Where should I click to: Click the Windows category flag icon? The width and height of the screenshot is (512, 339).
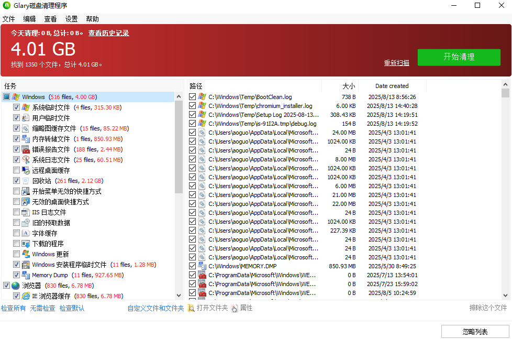pos(16,97)
